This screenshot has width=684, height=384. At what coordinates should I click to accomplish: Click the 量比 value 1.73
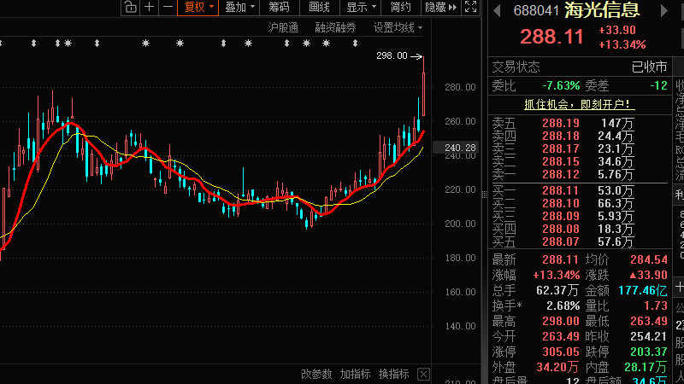click(x=656, y=306)
